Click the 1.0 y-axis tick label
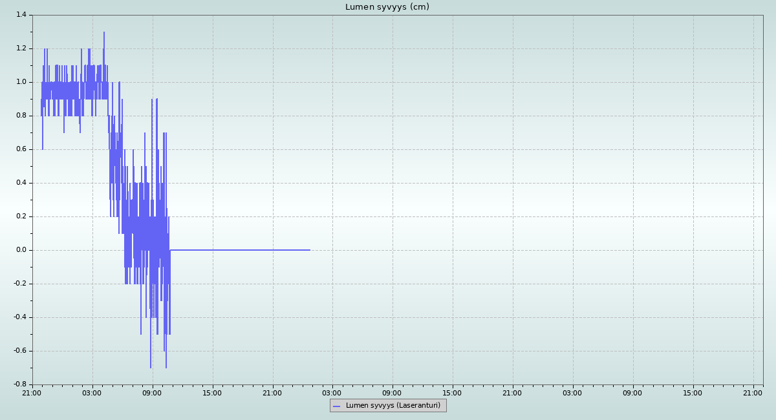The image size is (776, 420). click(x=21, y=82)
